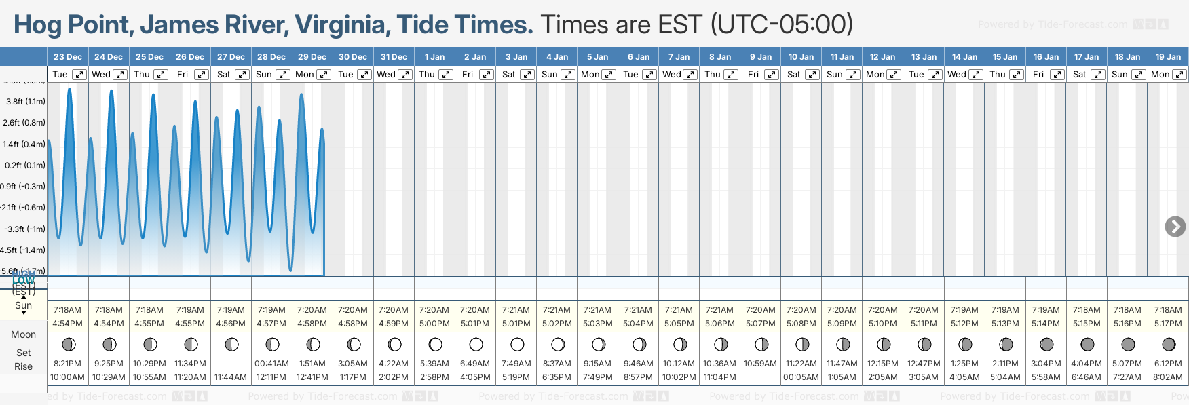Viewport: 1189px width, 405px height.
Task: Open the enlarged view for Sun 28 Dec
Action: point(283,75)
